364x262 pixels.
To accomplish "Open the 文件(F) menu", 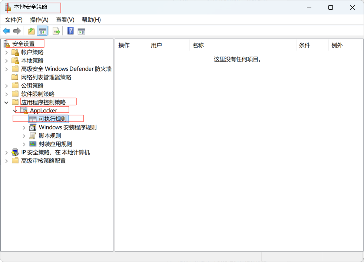I will tap(14, 20).
